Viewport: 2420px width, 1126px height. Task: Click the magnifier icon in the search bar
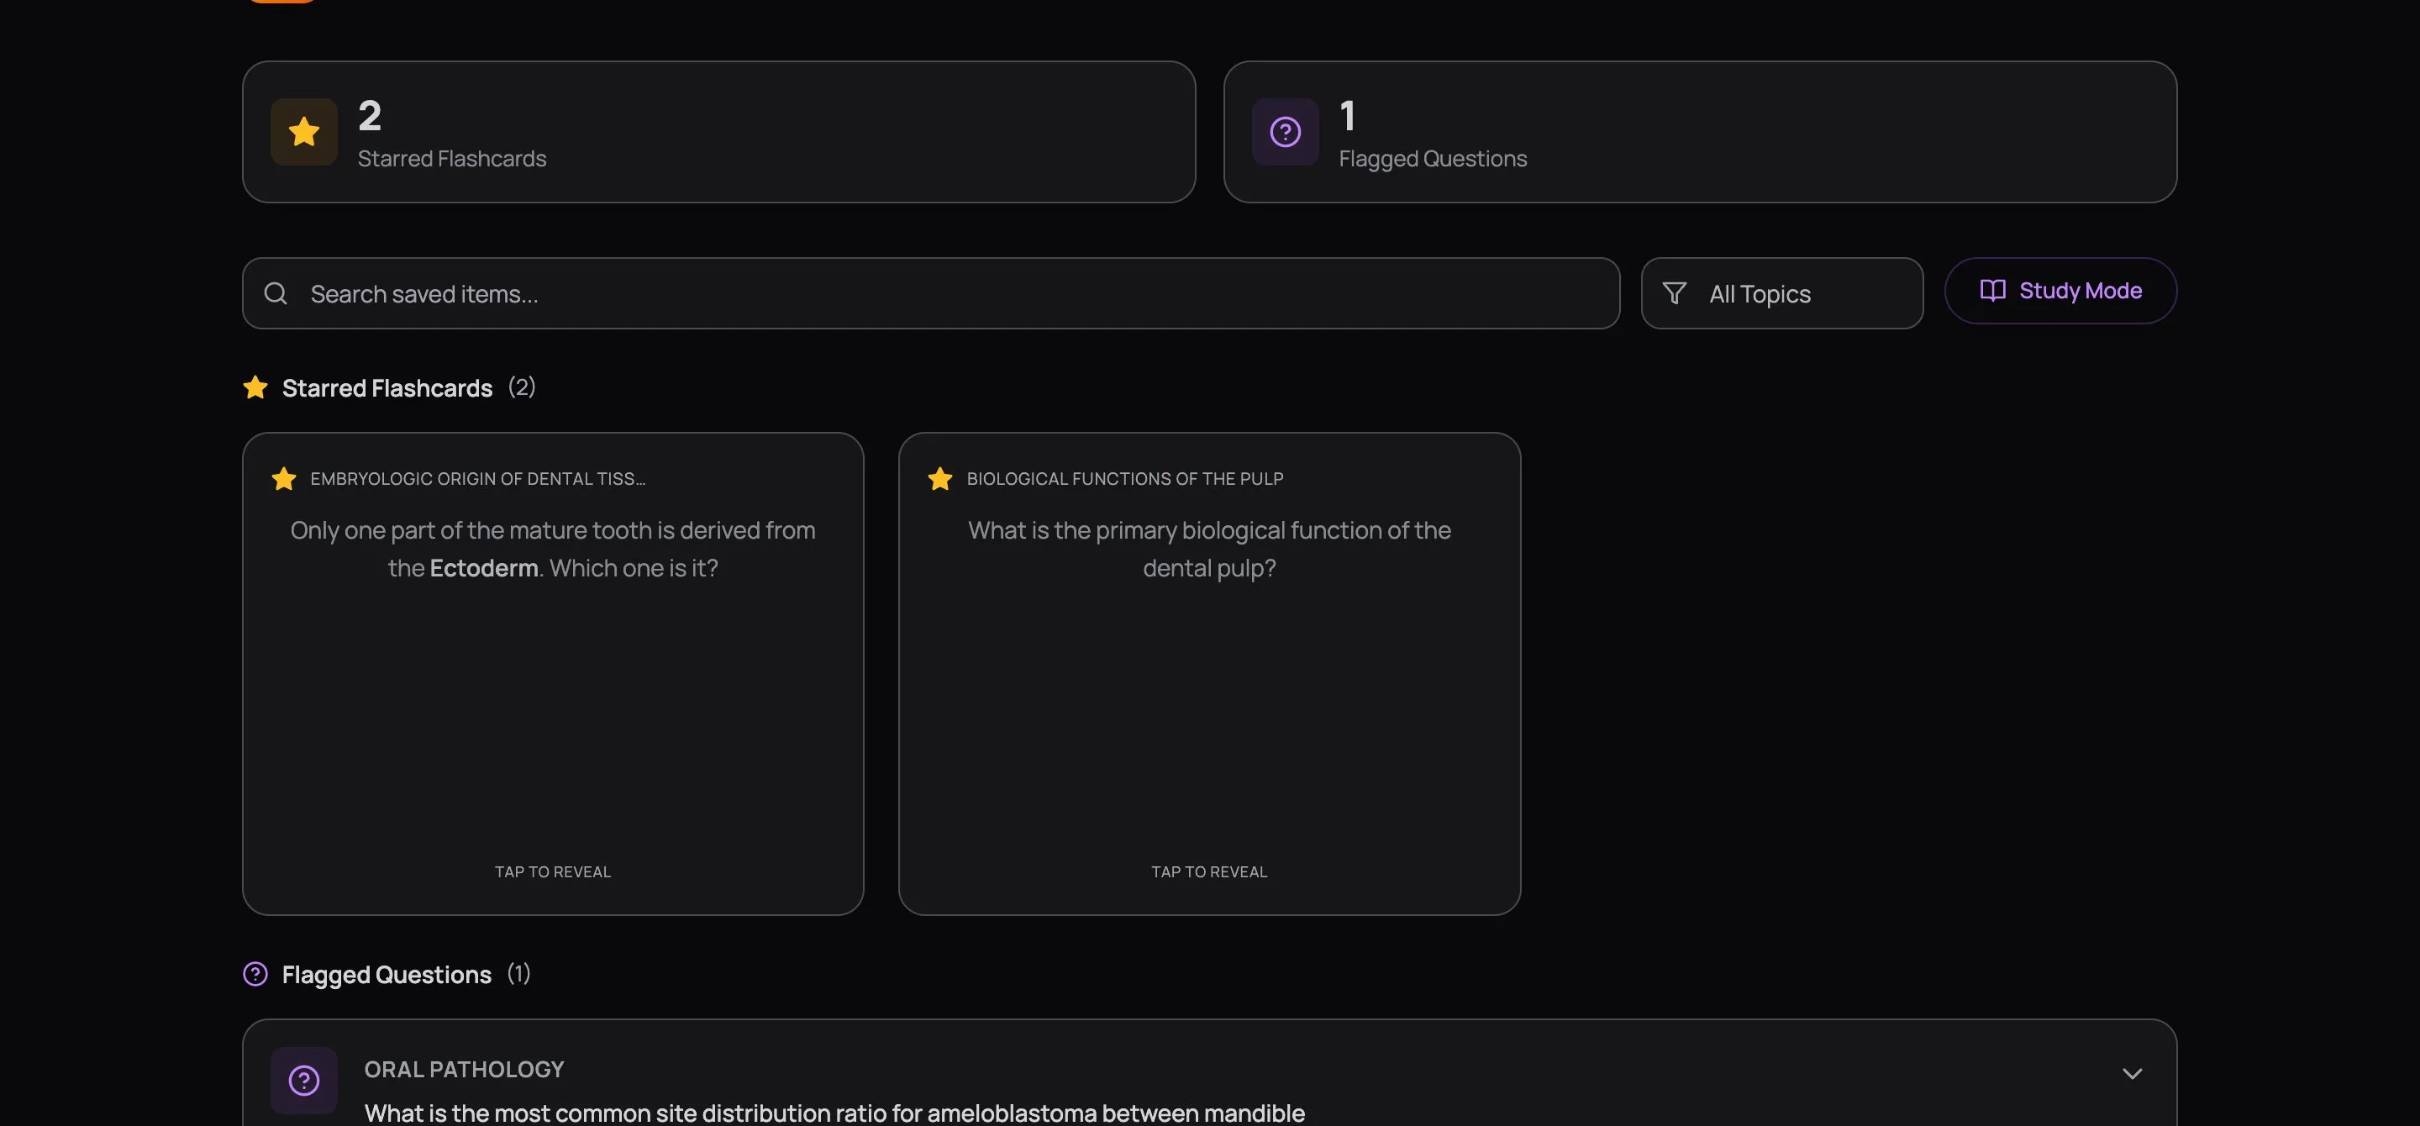[x=276, y=294]
